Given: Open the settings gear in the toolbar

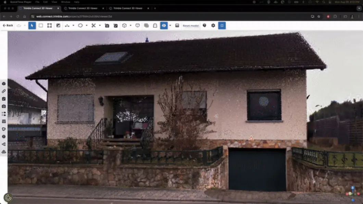Looking at the screenshot, I should (x=213, y=26).
